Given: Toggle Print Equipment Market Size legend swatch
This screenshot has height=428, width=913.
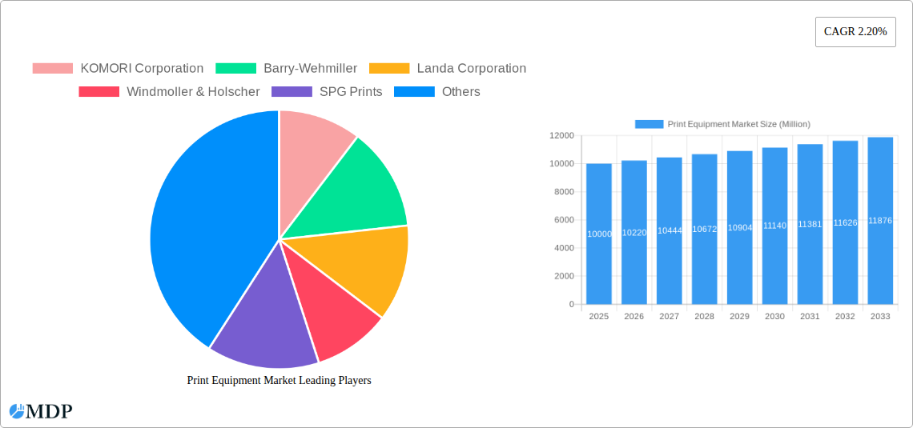Looking at the screenshot, I should pyautogui.click(x=650, y=124).
